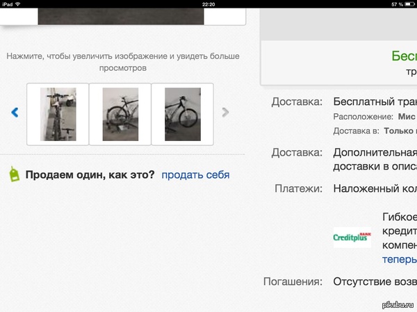Screen dimensions: 417x312
Task: Select the middle bicycle thumbnail
Action: [120, 114]
